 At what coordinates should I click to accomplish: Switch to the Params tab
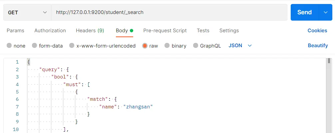tap(15, 31)
